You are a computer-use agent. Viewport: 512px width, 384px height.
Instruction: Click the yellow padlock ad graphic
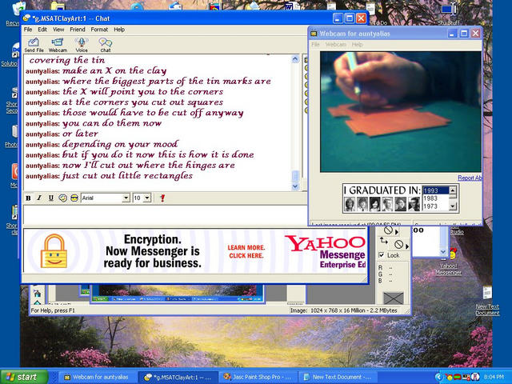click(x=54, y=250)
